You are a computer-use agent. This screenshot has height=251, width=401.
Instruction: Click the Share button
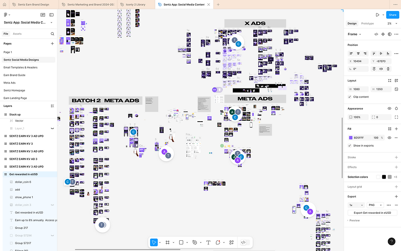click(392, 15)
